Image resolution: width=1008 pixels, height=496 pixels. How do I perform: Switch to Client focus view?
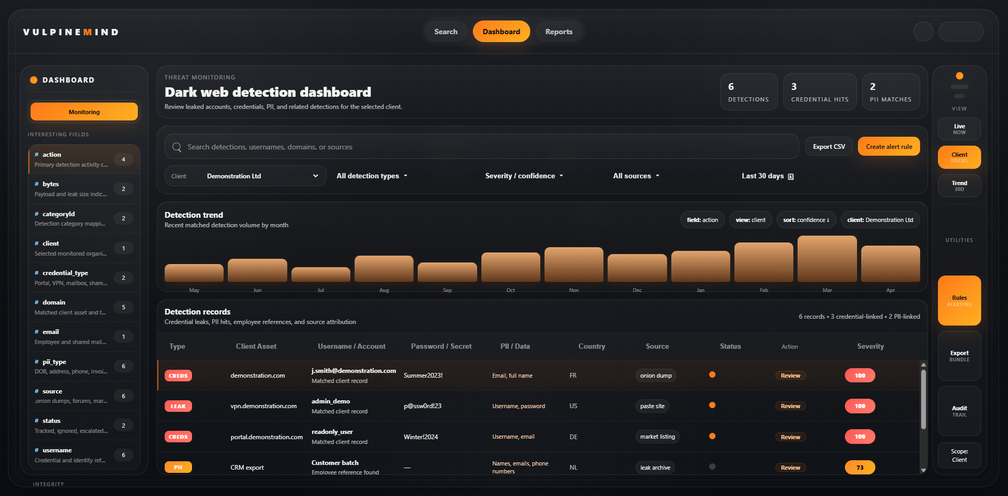click(x=959, y=157)
